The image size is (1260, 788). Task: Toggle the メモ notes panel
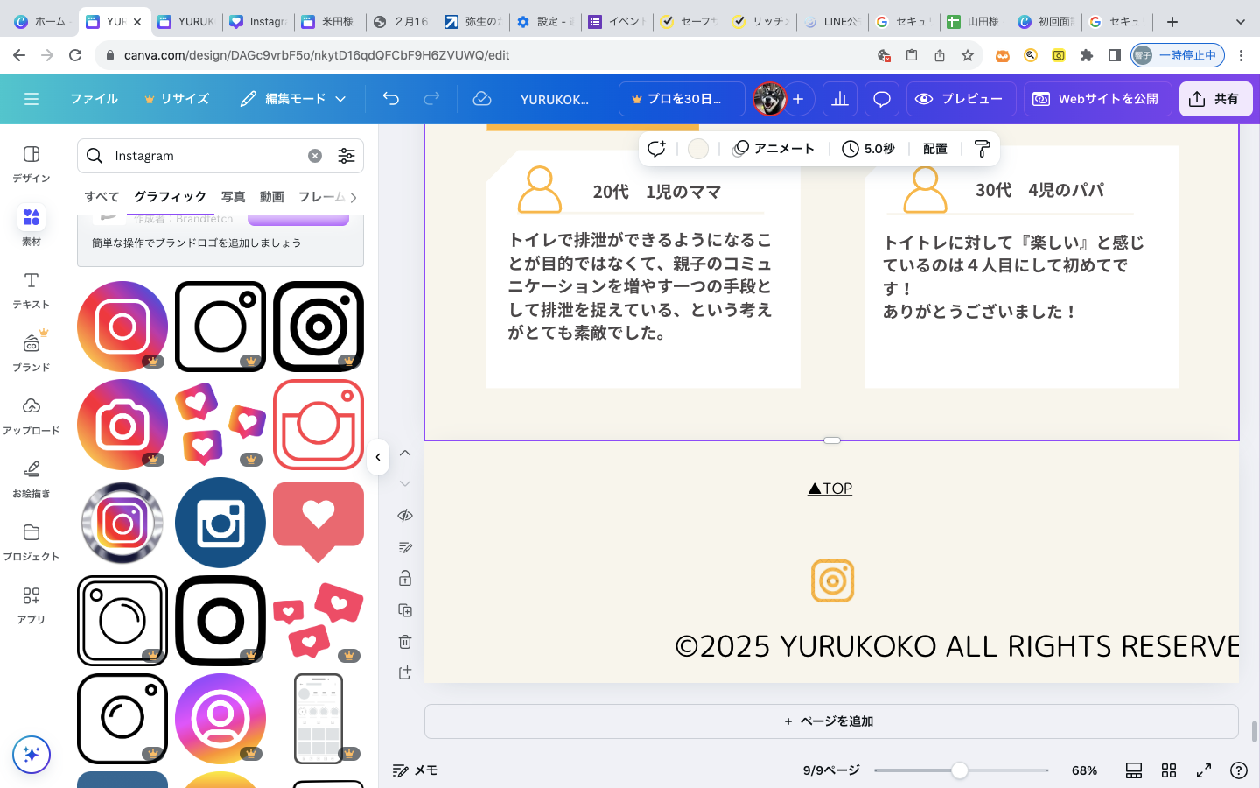coord(415,770)
